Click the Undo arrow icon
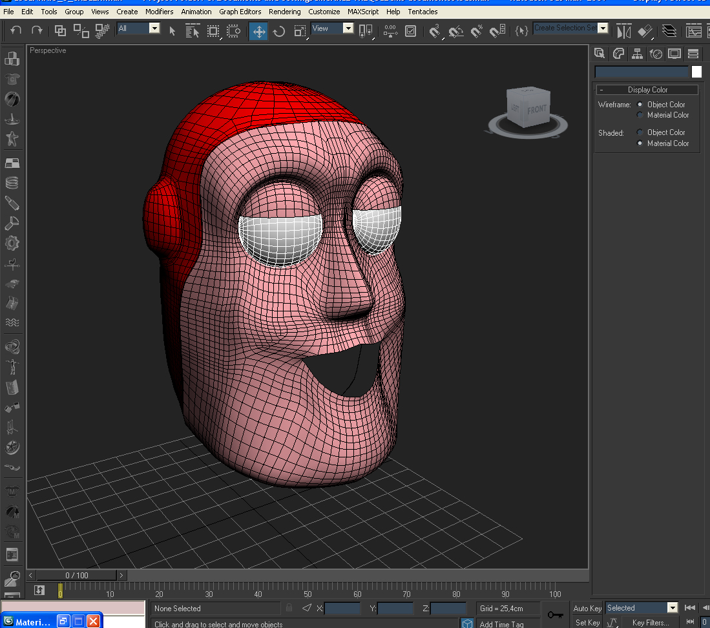Screen dimensions: 710x628 [x=16, y=31]
